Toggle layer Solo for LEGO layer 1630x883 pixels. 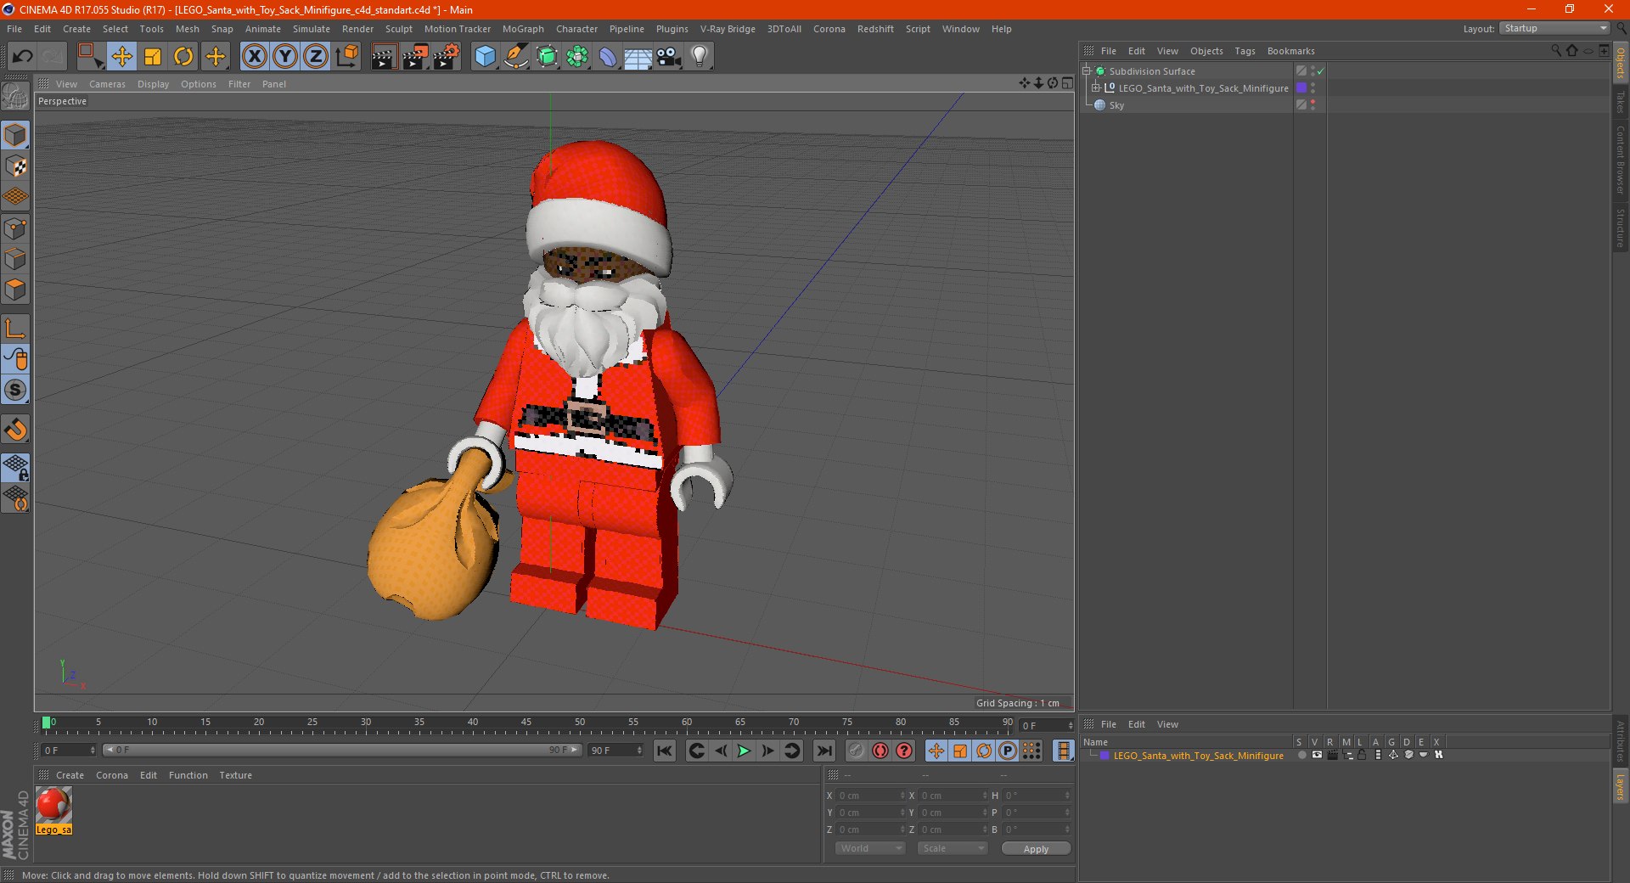coord(1301,755)
